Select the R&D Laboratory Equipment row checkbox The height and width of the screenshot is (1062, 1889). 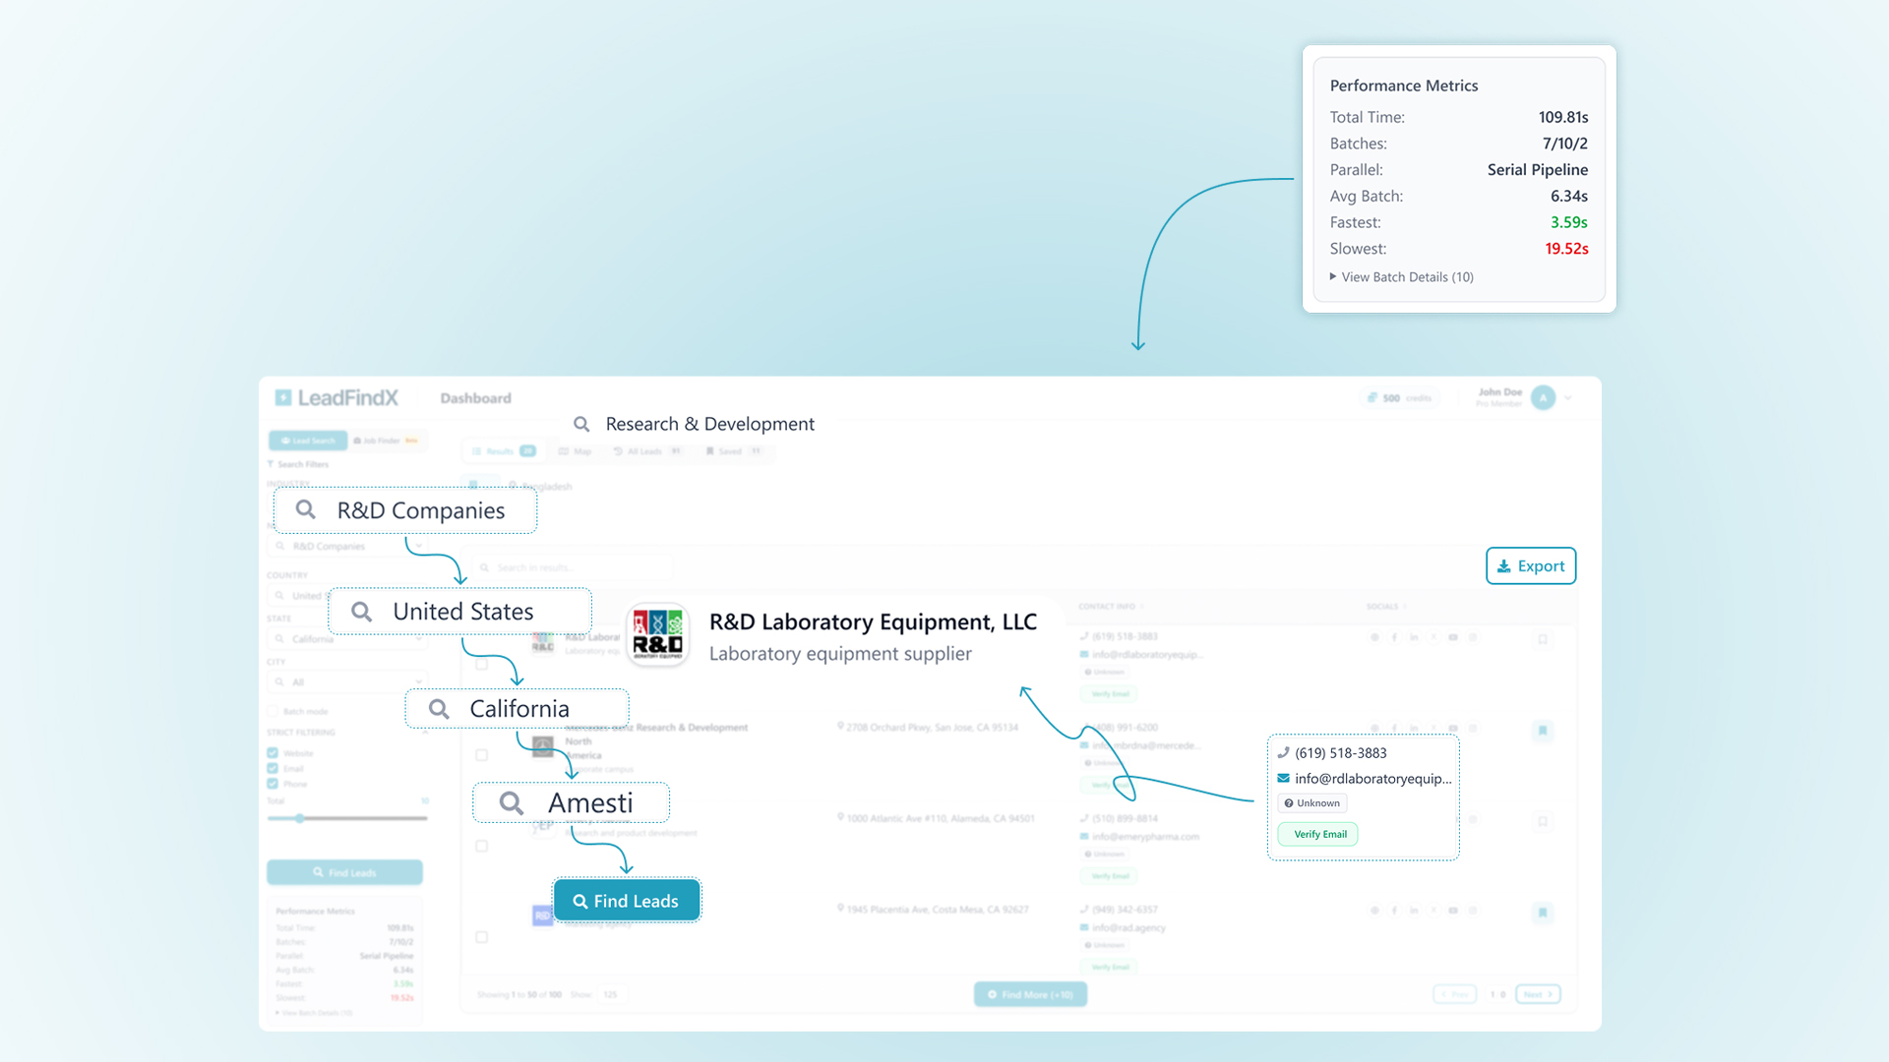tap(482, 664)
